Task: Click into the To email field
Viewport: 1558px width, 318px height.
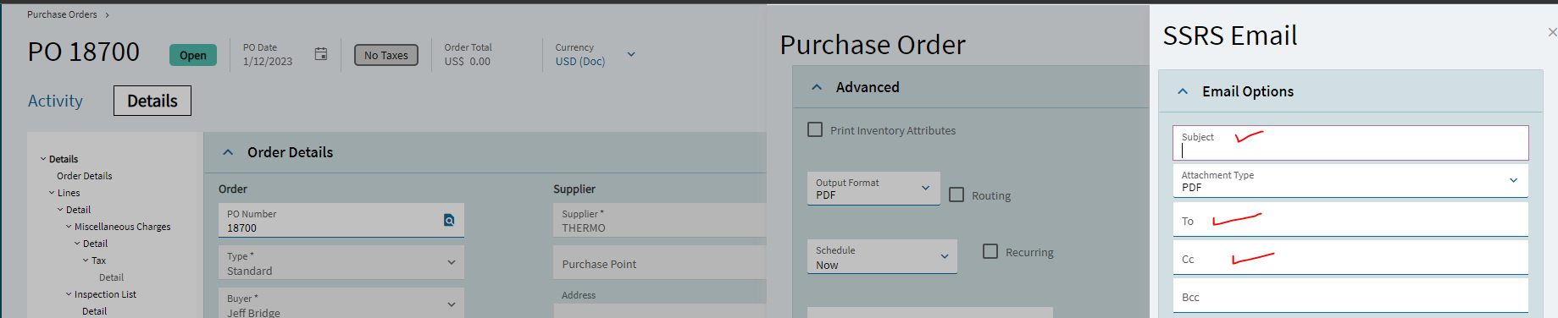Action: coord(1350,220)
